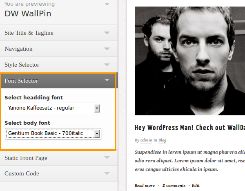Expand the Custom Code section

tap(59, 174)
